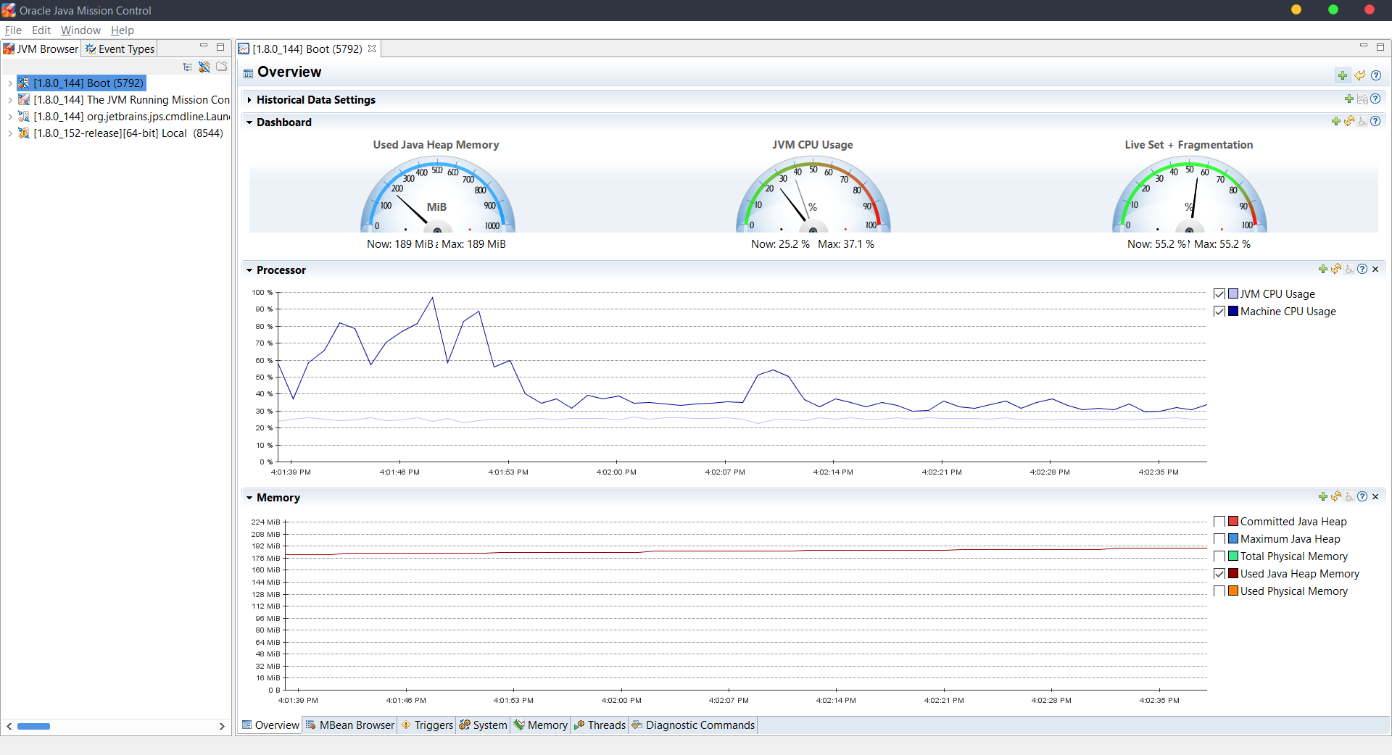Uncheck the Machine CPU Usage checkbox

tap(1219, 312)
